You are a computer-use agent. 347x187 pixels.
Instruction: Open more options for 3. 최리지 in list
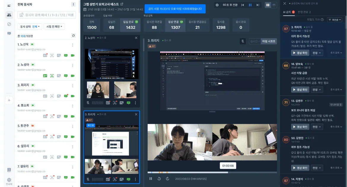pyautogui.click(x=73, y=86)
